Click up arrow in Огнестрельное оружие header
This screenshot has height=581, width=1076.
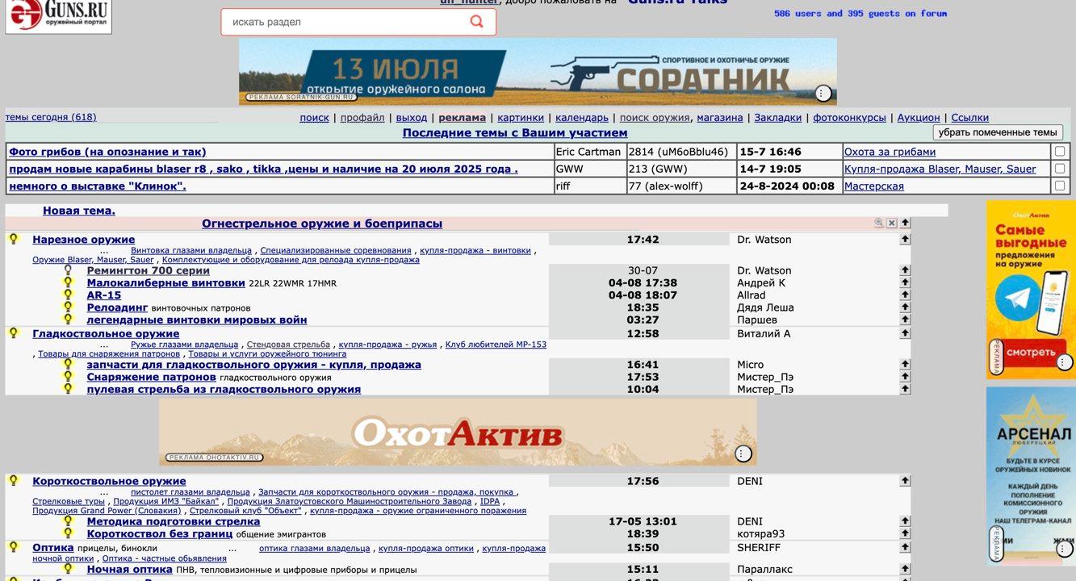[905, 223]
